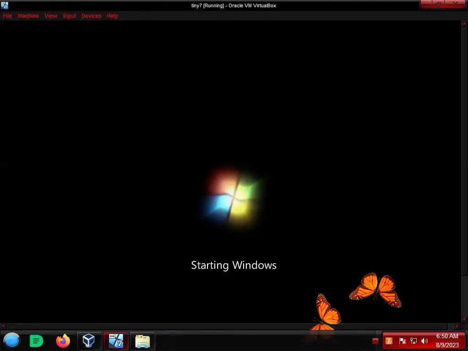This screenshot has width=468, height=351.
Task: Click the left arrow of the horizontal scrollbar
Action: coord(3,326)
